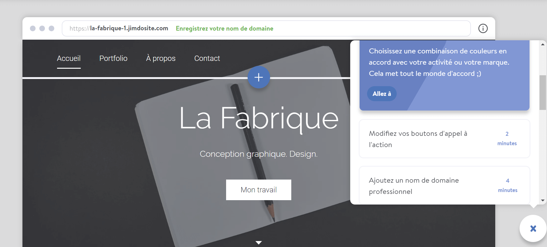Select the Contact navigation item
This screenshot has width=547, height=247.
click(x=207, y=58)
